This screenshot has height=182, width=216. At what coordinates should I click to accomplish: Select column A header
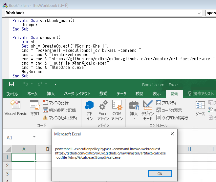[24, 149]
